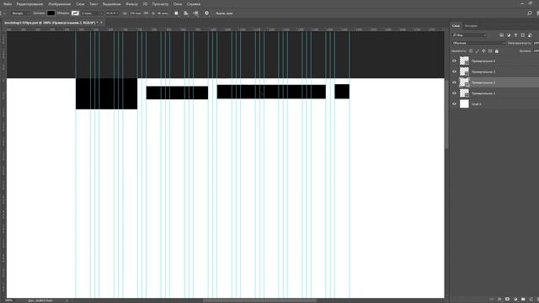Select layer name Прямоугольник 4
This screenshot has height=303, width=539.
click(x=483, y=61)
